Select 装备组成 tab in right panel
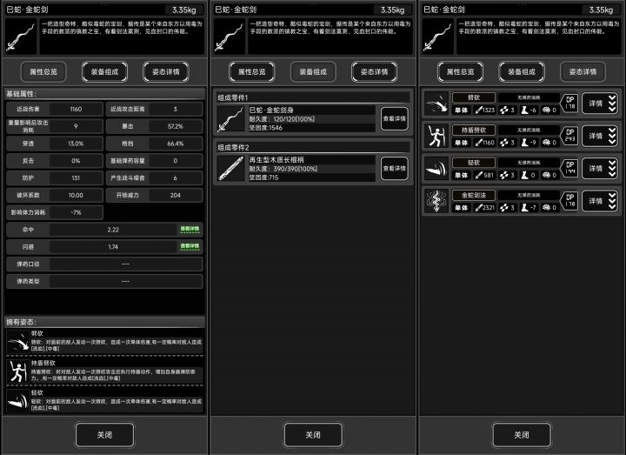This screenshot has height=455, width=626. point(522,72)
